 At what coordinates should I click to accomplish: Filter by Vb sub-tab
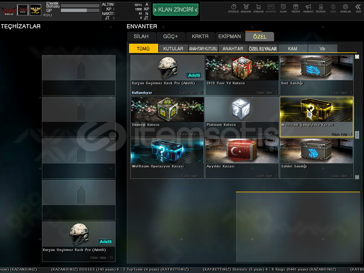[322, 48]
